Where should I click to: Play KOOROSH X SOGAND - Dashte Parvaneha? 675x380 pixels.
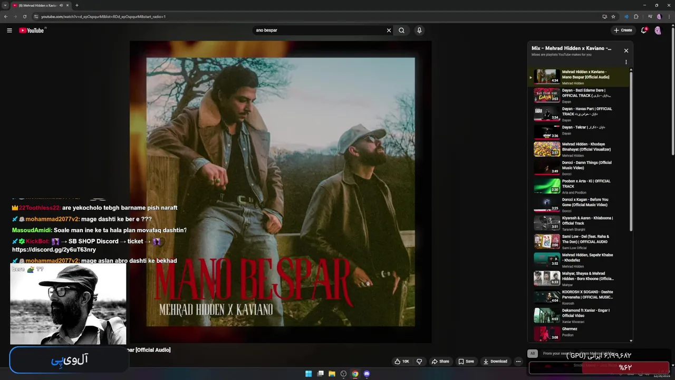point(580,297)
